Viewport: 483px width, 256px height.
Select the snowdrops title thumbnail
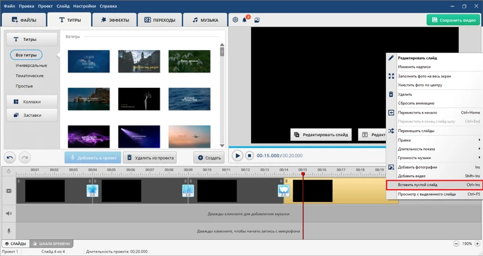pos(190,61)
